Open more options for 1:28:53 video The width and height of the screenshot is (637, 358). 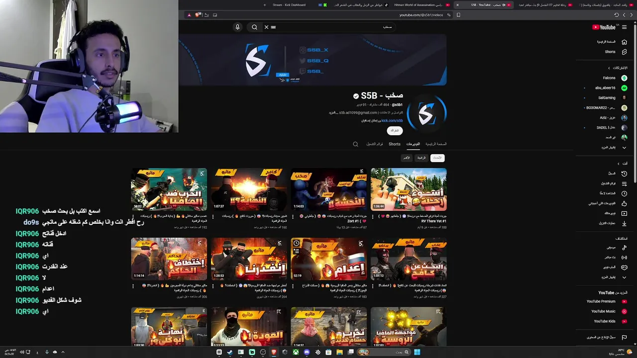tap(213, 286)
